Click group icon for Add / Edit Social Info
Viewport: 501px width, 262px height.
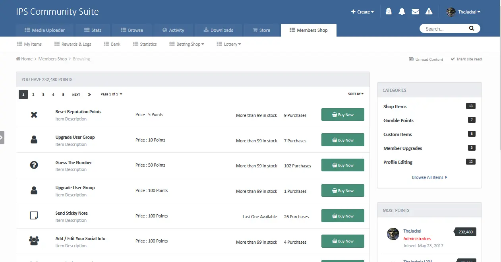[x=34, y=241]
